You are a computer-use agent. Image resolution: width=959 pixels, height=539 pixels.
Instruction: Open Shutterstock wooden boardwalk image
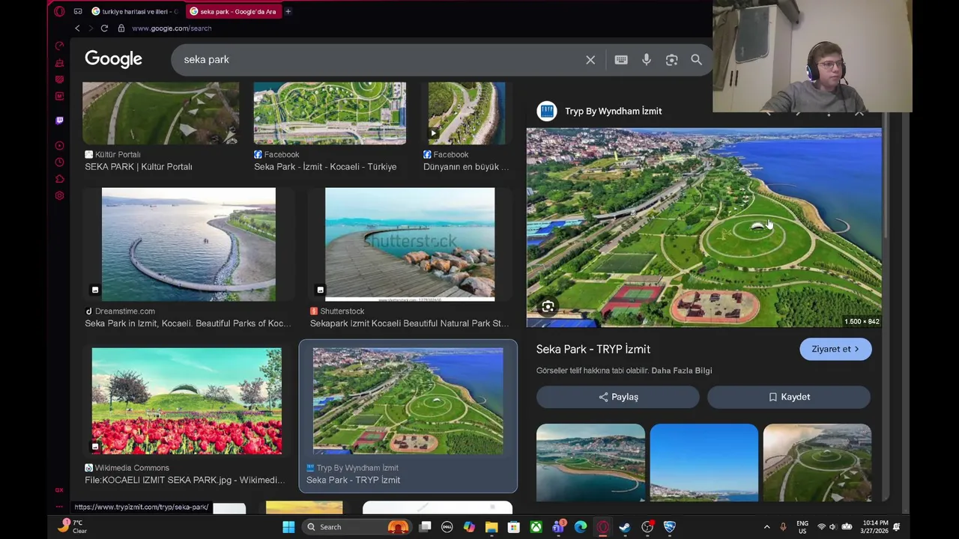click(x=410, y=245)
